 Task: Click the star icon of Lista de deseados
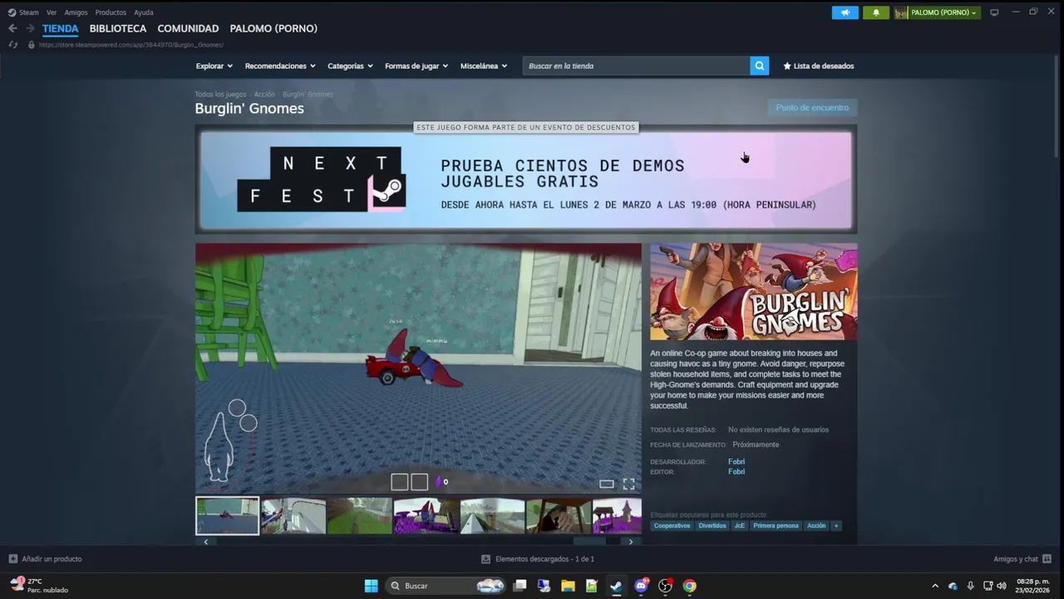tap(787, 66)
